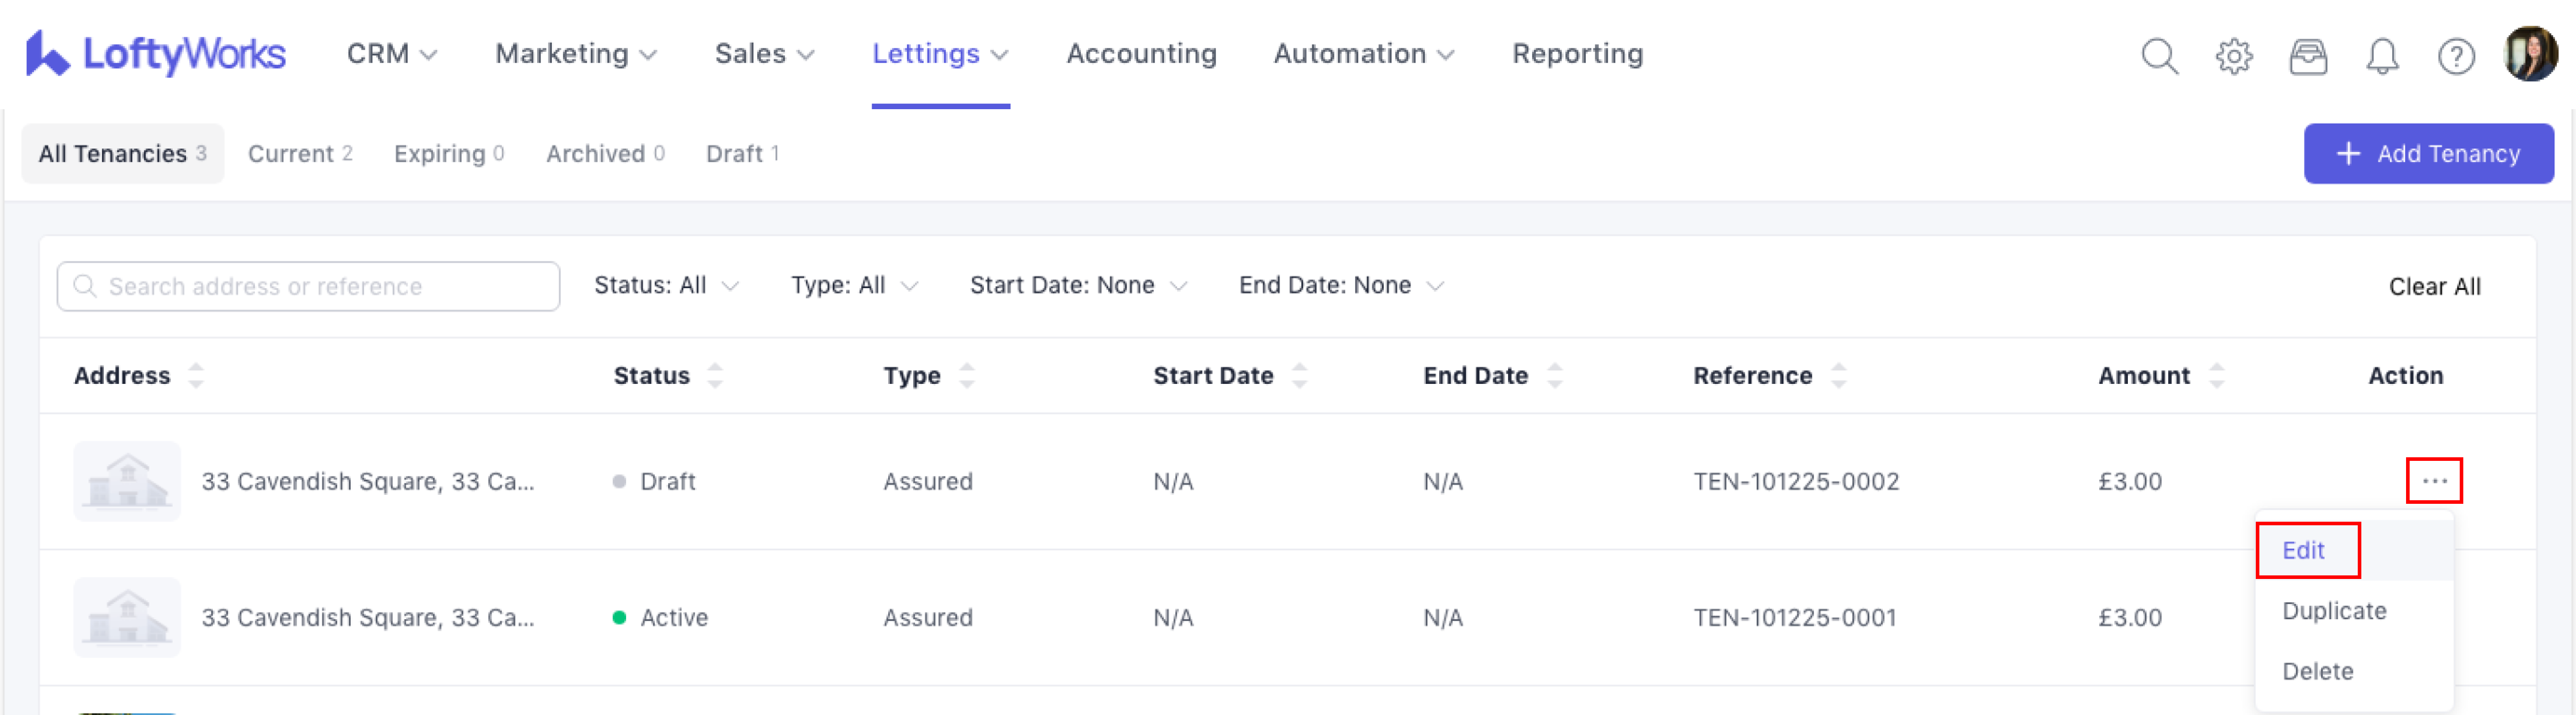Open three-dot action menu for draft tenancy
The height and width of the screenshot is (715, 2576).
2433,481
